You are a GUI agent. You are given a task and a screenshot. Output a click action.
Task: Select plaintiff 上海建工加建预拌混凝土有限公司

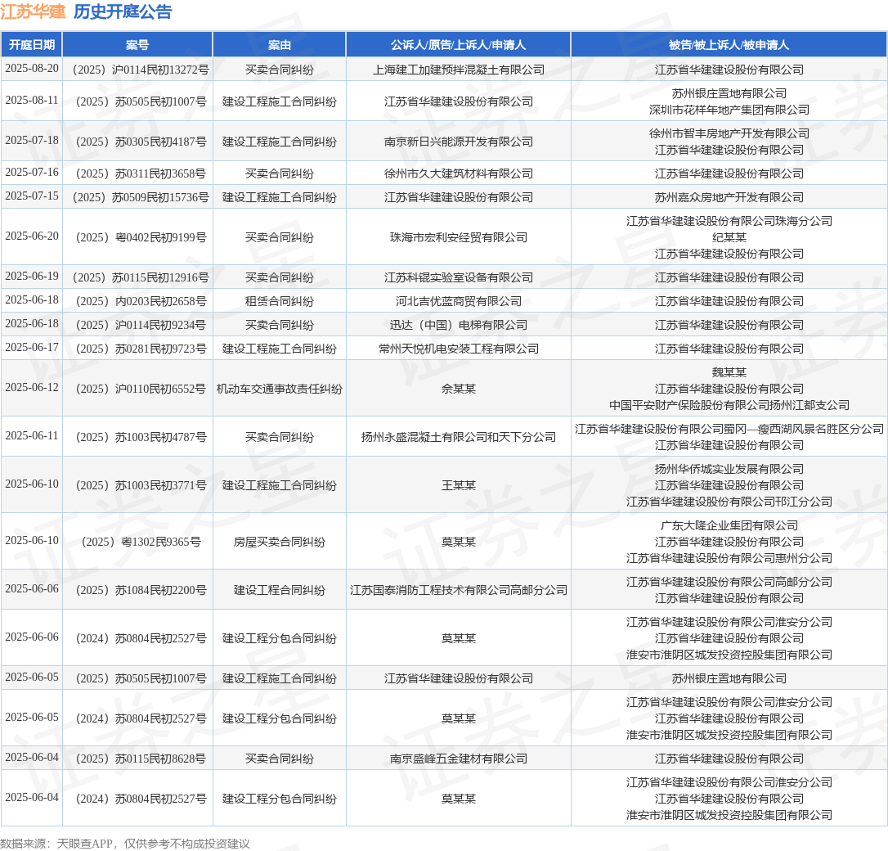pos(458,70)
